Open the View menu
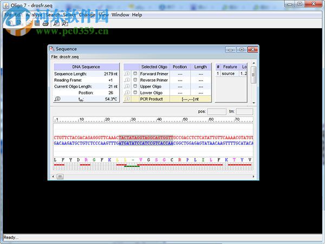Screen dimensions: 325x244 coord(103,15)
